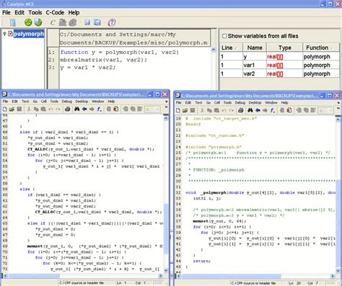Click the blue document icon in Catalytic MCS toolbar
The height and width of the screenshot is (286, 342).
click(x=12, y=22)
